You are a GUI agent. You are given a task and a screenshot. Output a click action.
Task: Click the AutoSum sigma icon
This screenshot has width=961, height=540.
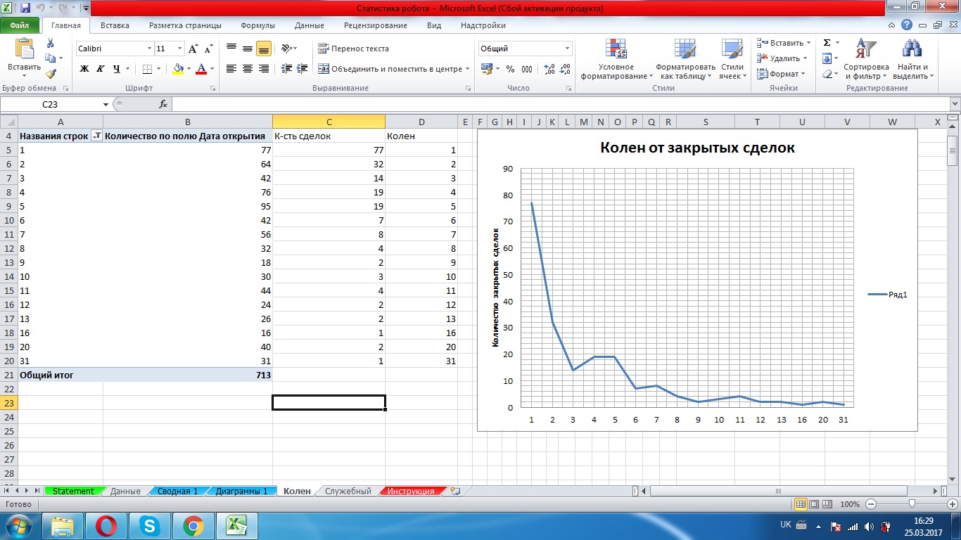tap(827, 43)
